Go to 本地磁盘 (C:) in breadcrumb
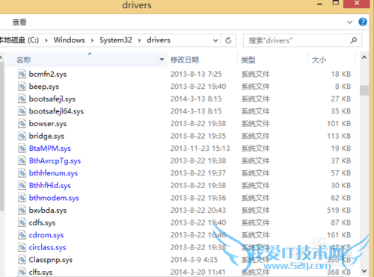 pyautogui.click(x=19, y=40)
